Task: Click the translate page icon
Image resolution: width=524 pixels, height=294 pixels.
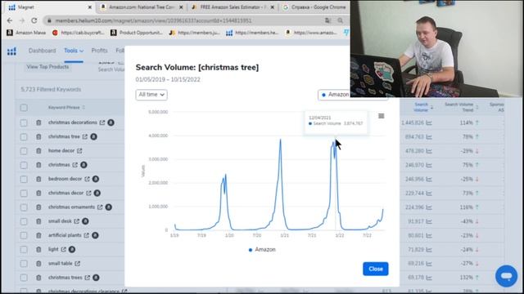Action: 327,20
